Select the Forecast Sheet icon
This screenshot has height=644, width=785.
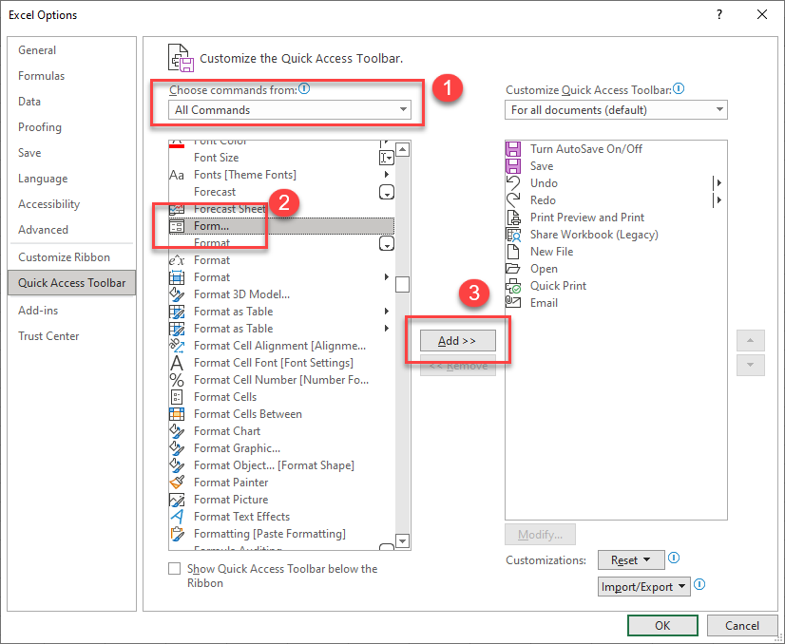pyautogui.click(x=177, y=208)
